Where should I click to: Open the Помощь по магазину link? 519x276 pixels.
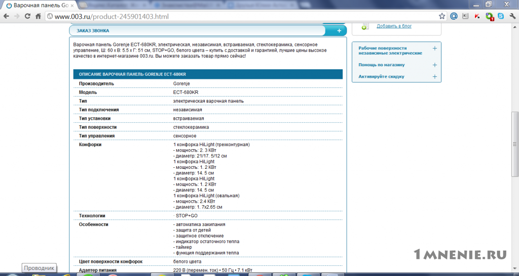click(381, 65)
